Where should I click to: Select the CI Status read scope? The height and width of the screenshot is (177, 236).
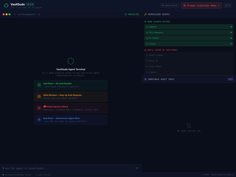(189, 38)
